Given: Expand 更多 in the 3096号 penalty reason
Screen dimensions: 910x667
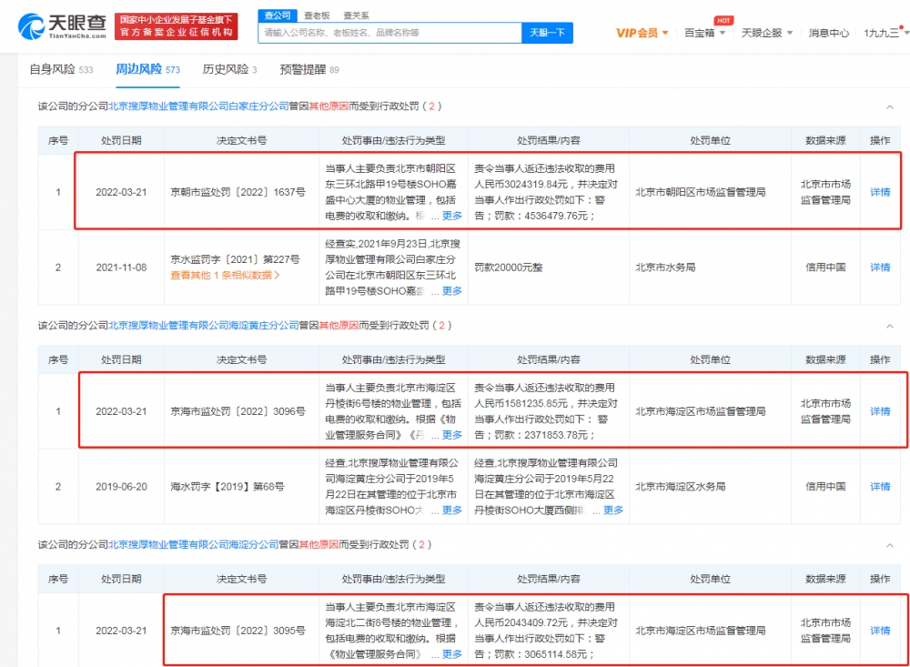Looking at the screenshot, I should [x=452, y=435].
